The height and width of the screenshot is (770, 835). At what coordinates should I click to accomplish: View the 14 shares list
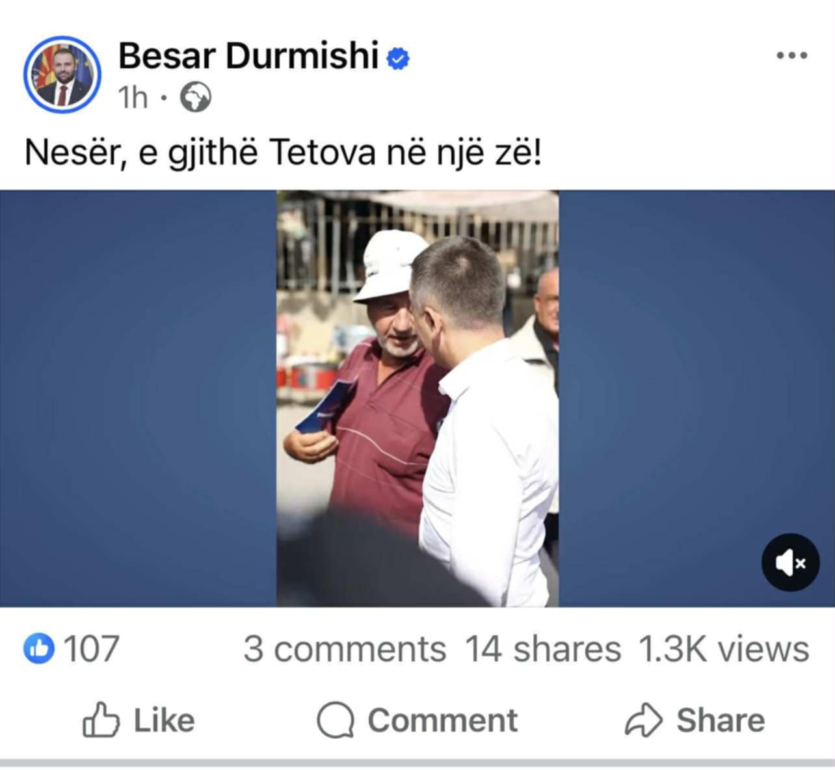(x=543, y=649)
